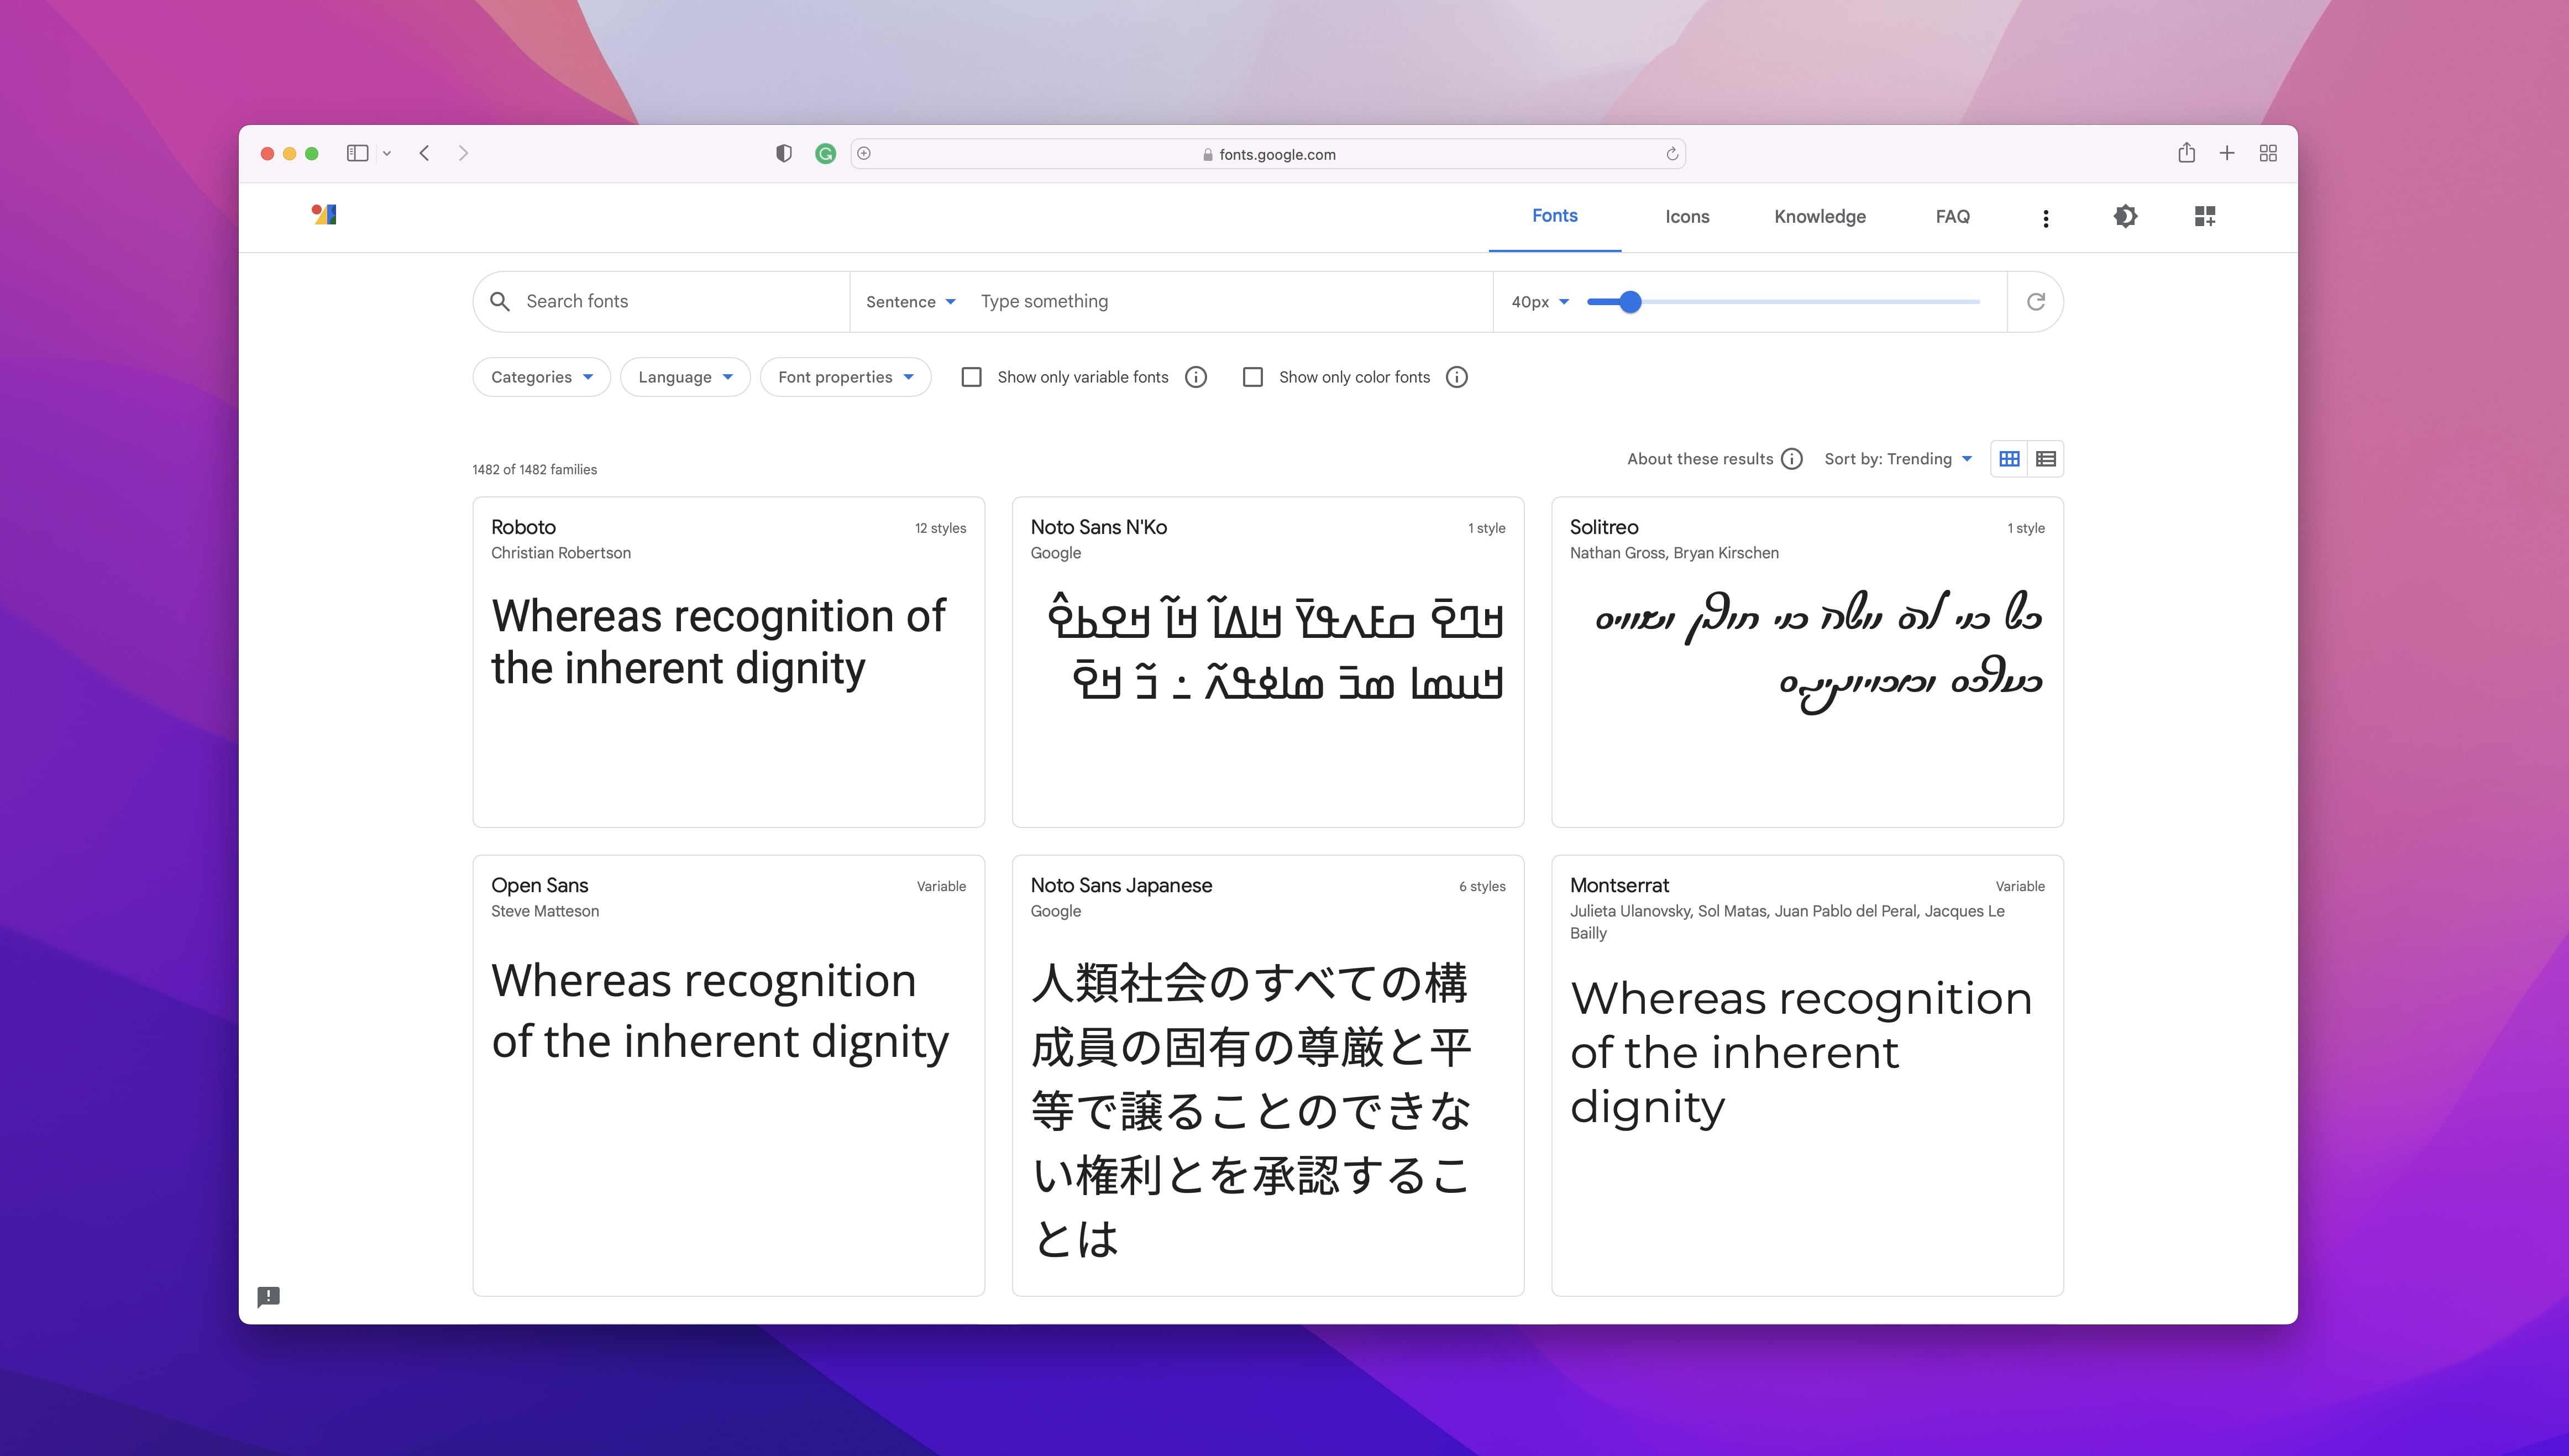
Task: Expand the Language filter
Action: tap(685, 377)
